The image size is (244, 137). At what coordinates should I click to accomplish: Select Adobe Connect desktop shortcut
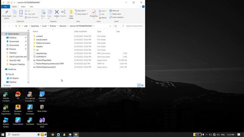pos(6,97)
